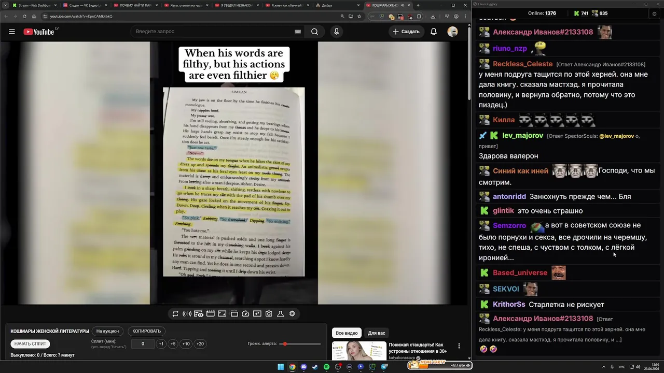This screenshot has width=664, height=373.
Task: Open the YouTube account avatar menu
Action: coord(453,32)
